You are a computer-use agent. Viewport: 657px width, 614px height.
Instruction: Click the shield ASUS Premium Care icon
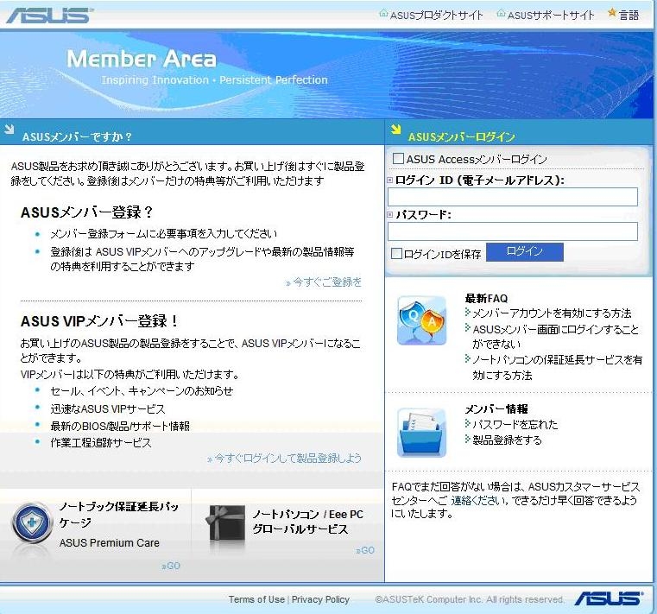(32, 523)
